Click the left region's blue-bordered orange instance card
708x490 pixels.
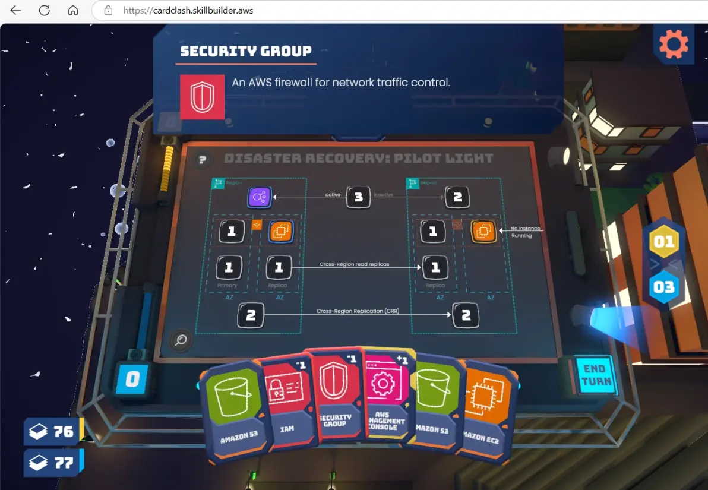coord(281,231)
